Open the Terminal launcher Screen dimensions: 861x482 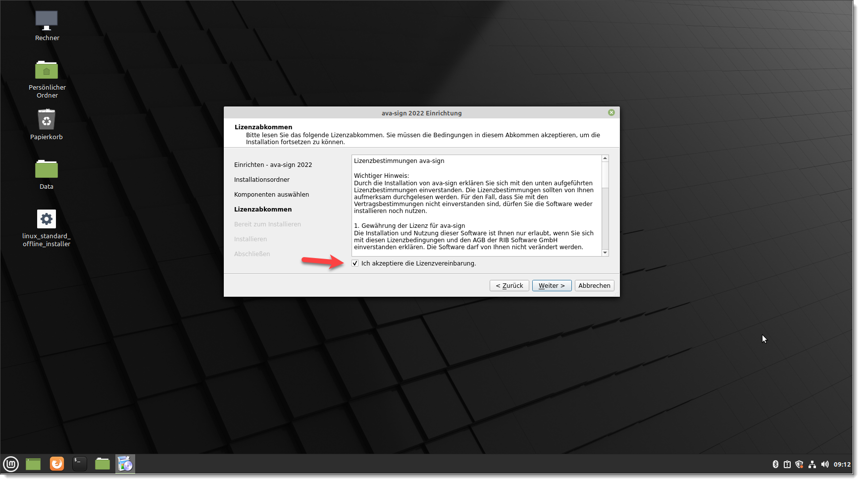[x=80, y=464]
